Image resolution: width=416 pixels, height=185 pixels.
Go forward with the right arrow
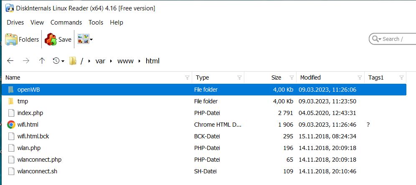[26, 61]
